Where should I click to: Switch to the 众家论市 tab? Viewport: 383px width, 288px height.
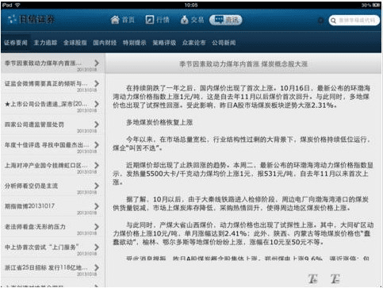point(194,43)
